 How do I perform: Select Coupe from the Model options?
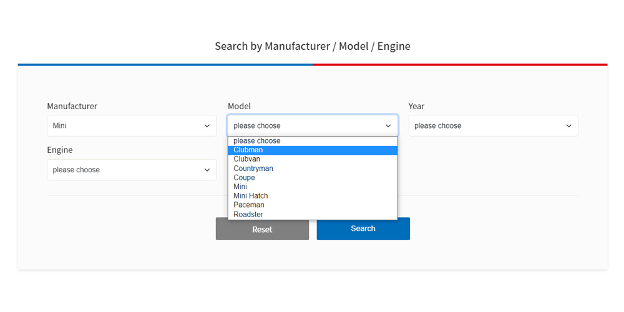(313, 177)
